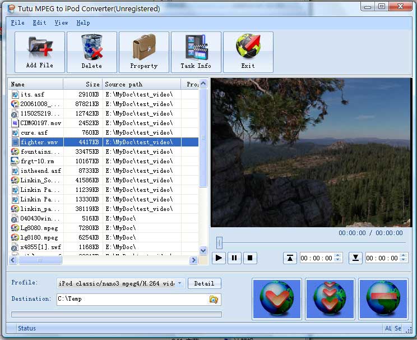Click the Delete trash can button
This screenshot has height=340, width=417.
click(x=92, y=52)
